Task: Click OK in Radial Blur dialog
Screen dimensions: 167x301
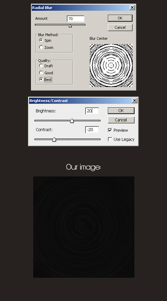Action: coord(120,18)
